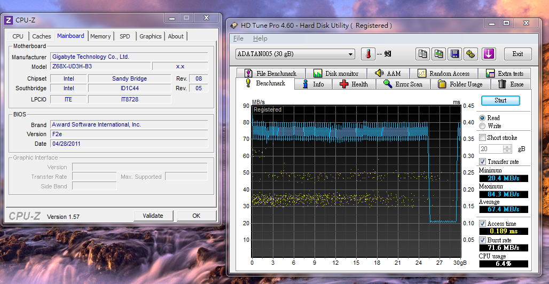Open the ADATAN005 drive selection dropdown
Screen dimensions: 549x284
(295, 54)
